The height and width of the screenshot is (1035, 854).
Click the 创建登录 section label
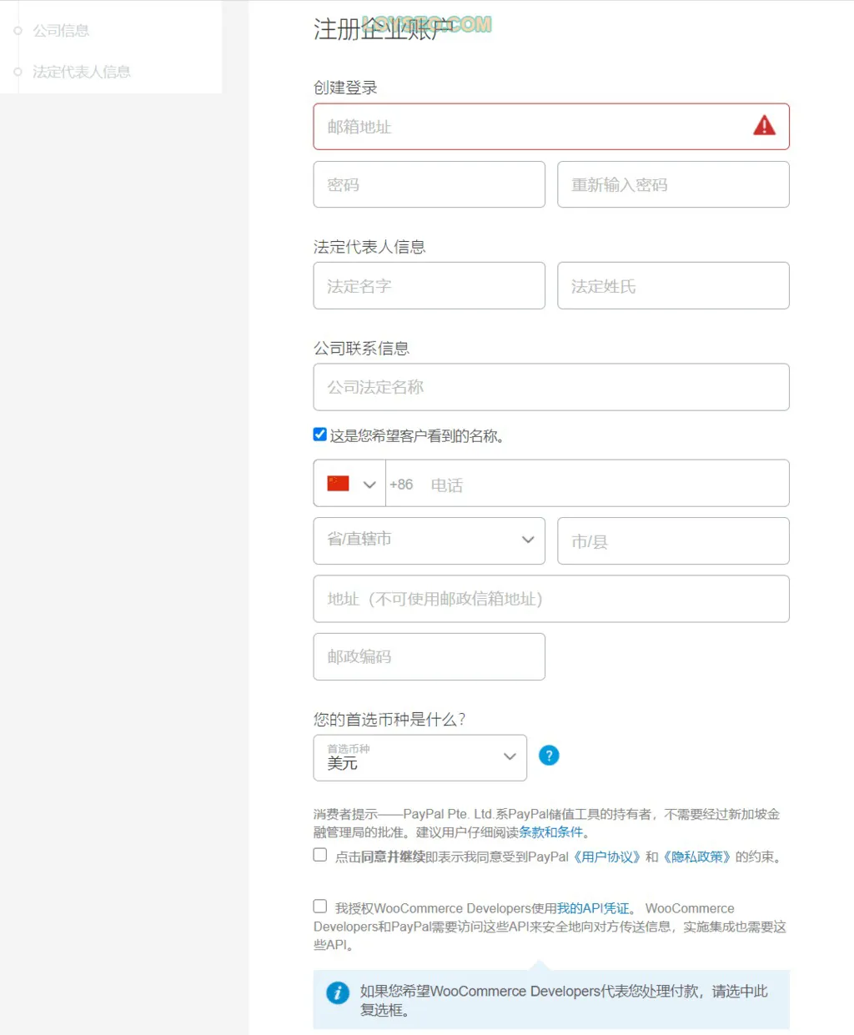pos(345,88)
